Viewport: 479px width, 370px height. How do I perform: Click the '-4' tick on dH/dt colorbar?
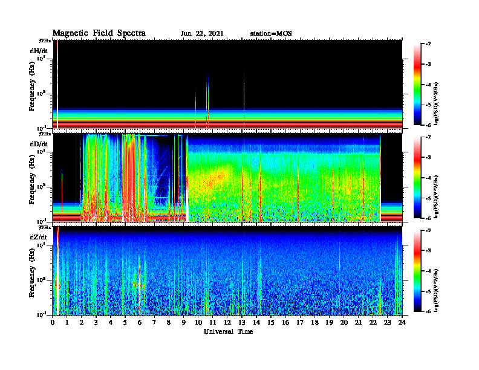pyautogui.click(x=428, y=85)
